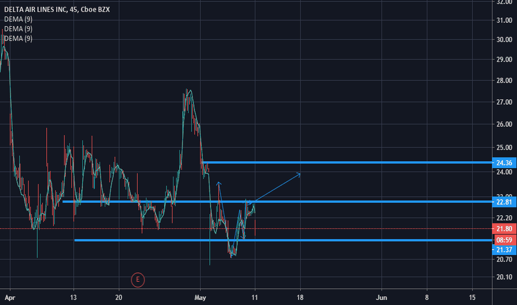Click the 8 date axis label
This screenshot has height=305, width=517.
427,298
